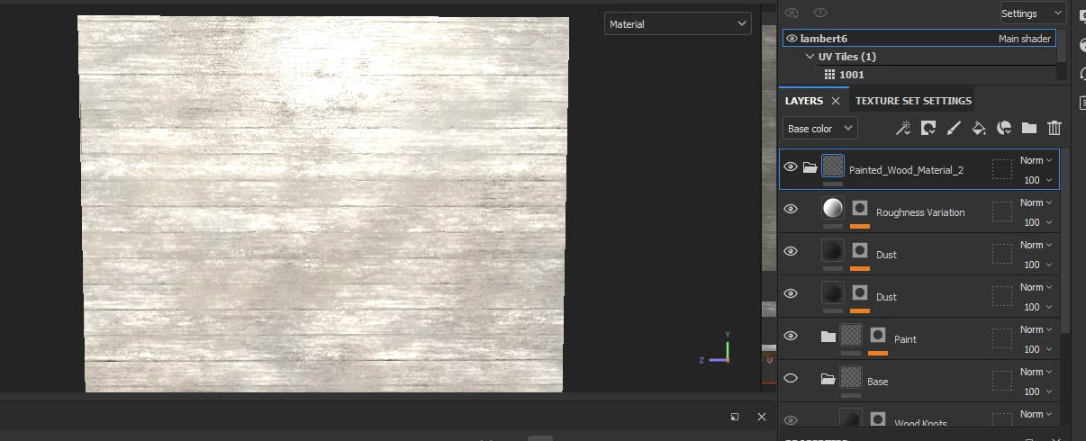Switch to the Texture Set Settings tab
The image size is (1086, 441).
(913, 101)
